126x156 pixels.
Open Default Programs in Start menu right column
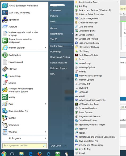[59, 63]
